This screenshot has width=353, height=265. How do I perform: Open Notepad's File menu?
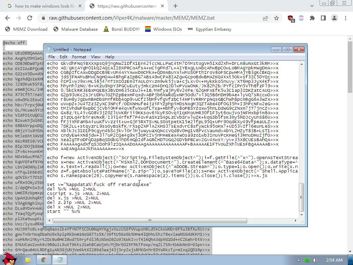51,57
